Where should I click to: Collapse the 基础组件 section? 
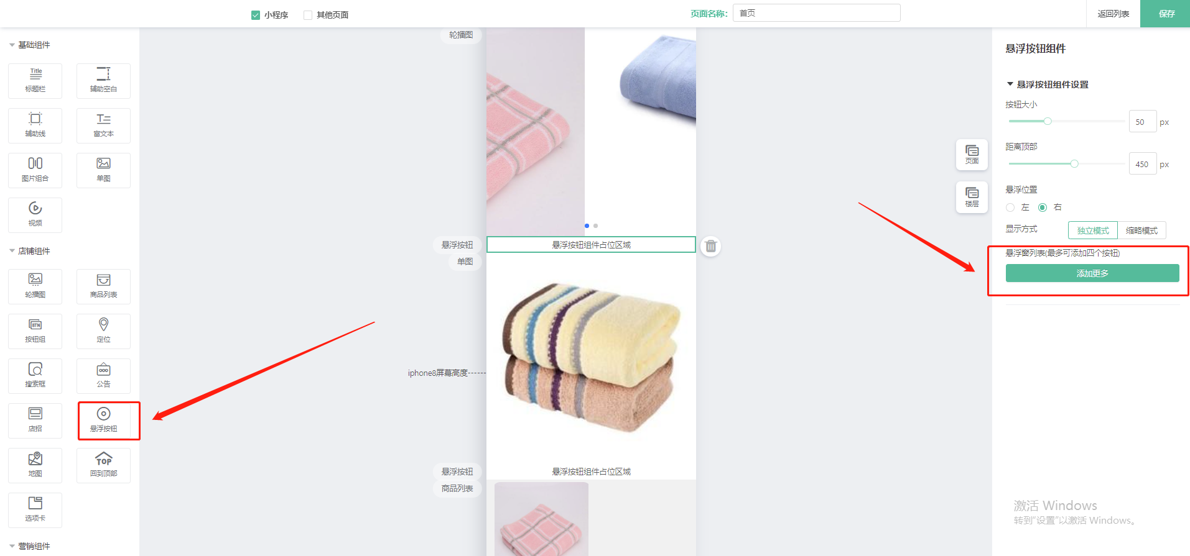pos(12,45)
